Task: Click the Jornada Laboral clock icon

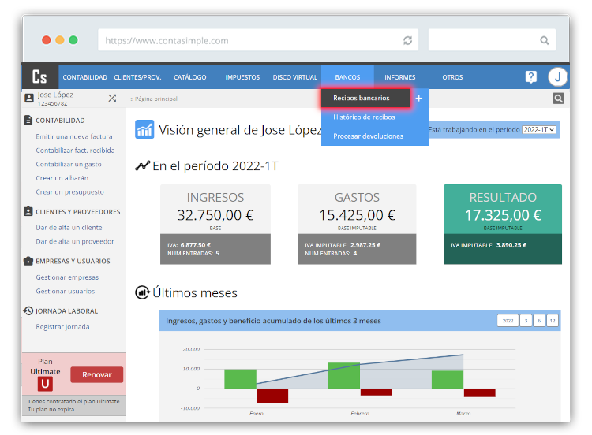Action: [x=28, y=310]
